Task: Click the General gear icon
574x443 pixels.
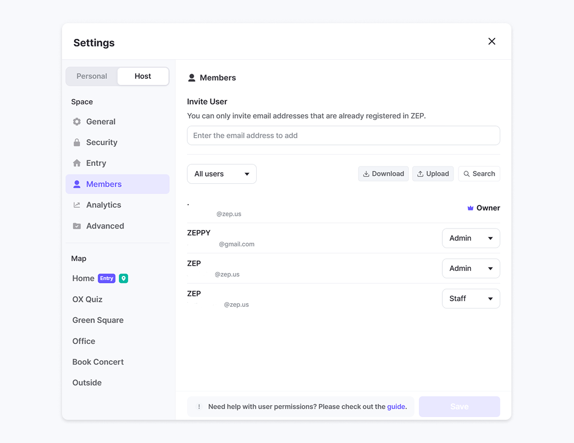Action: pyautogui.click(x=77, y=122)
